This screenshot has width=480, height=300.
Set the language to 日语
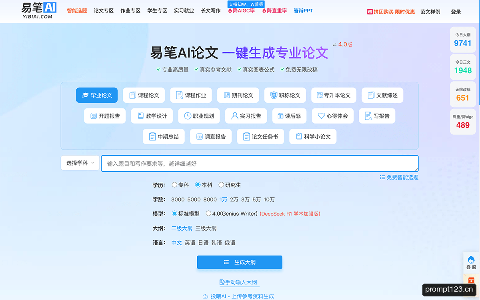click(x=204, y=243)
